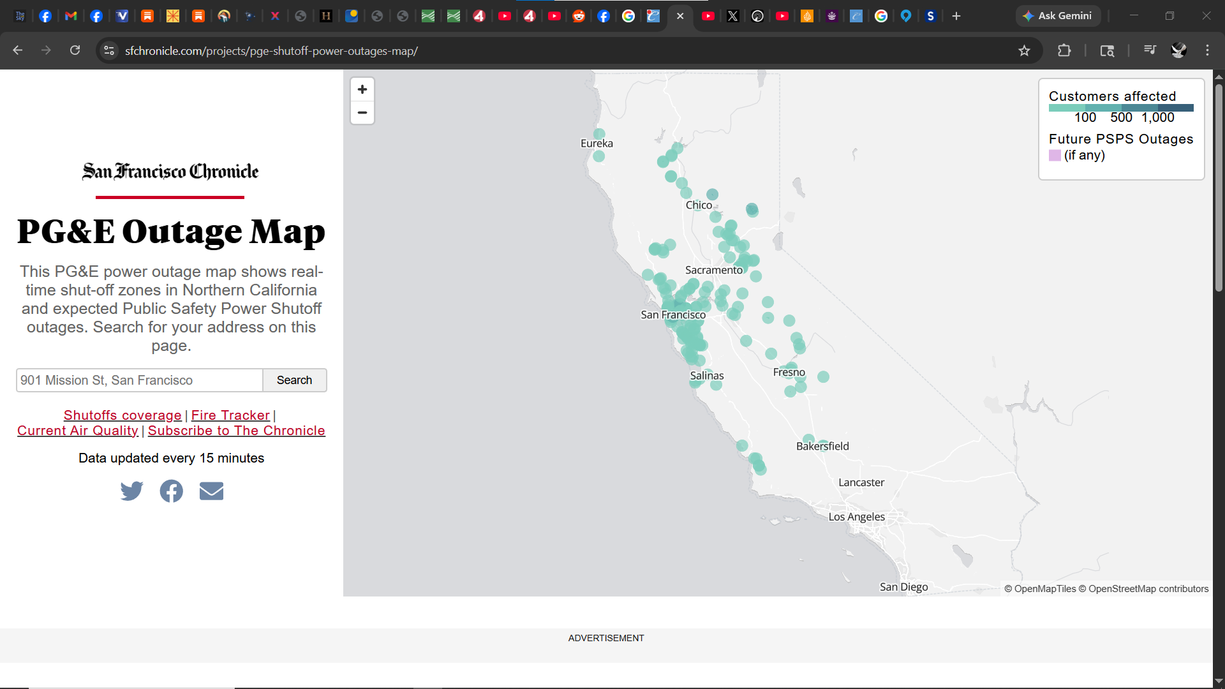This screenshot has width=1225, height=689.
Task: Close the current browser tab
Action: [x=680, y=16]
